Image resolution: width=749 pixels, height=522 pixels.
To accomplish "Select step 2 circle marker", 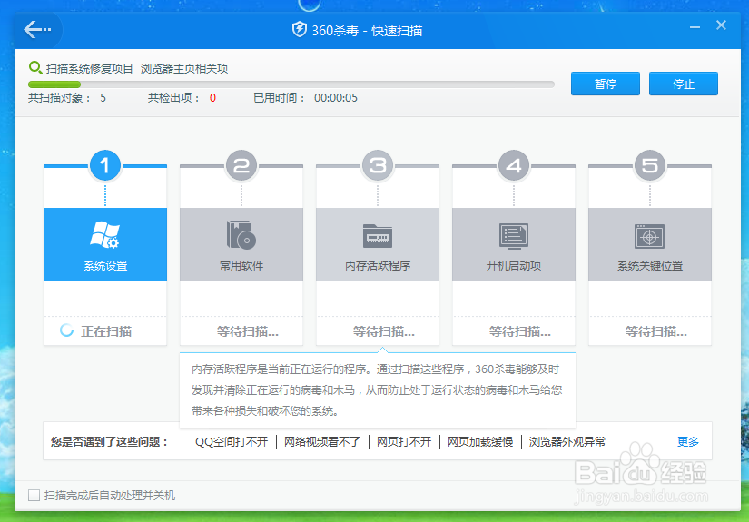I will click(x=241, y=166).
